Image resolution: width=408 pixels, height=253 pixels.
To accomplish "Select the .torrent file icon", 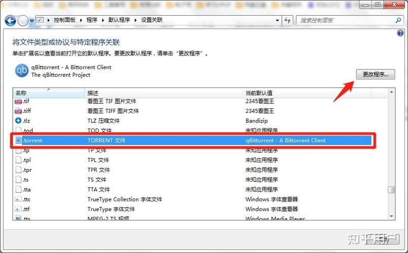I will click(18, 140).
